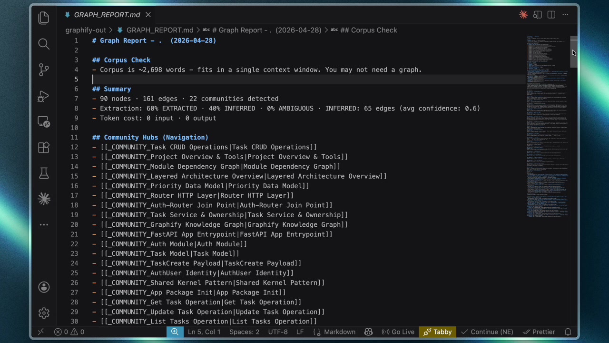This screenshot has width=609, height=343.
Task: Click the FastAPI App Entrypoint line
Action: pos(213,234)
